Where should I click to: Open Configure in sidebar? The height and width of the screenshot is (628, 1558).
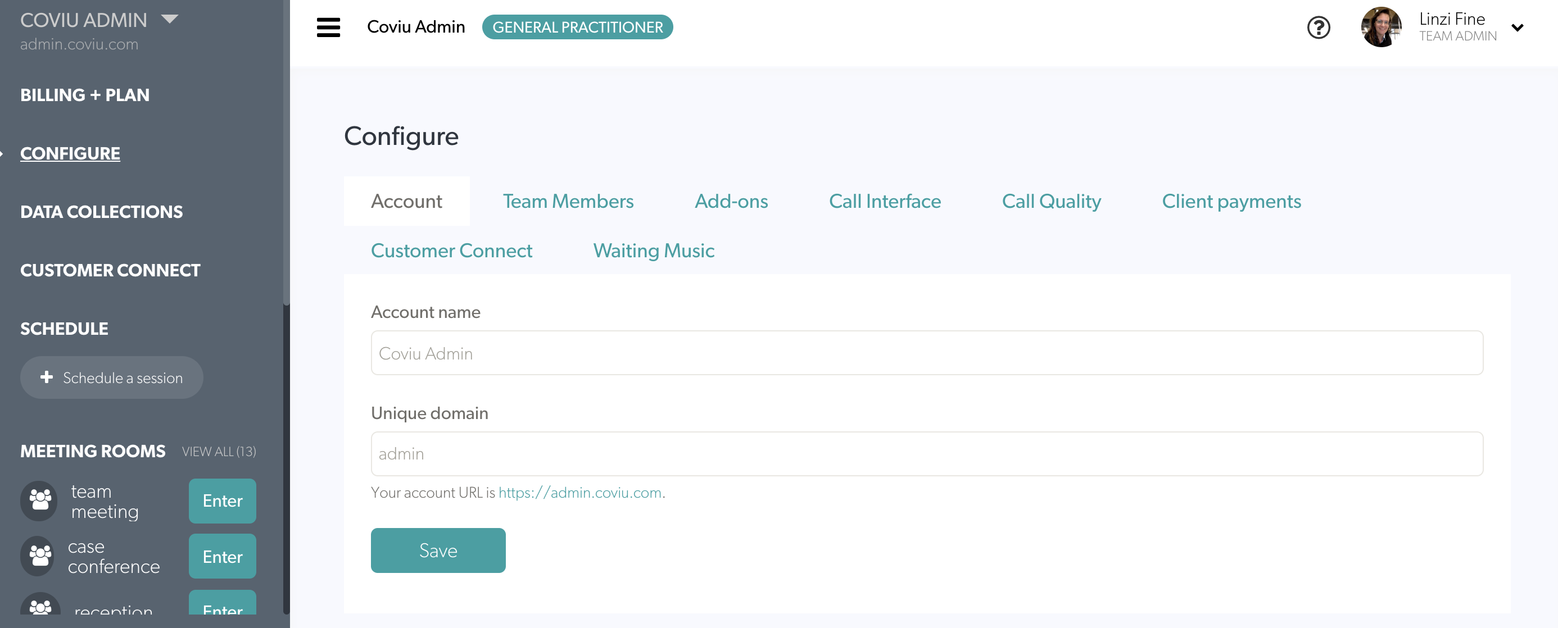pos(70,153)
